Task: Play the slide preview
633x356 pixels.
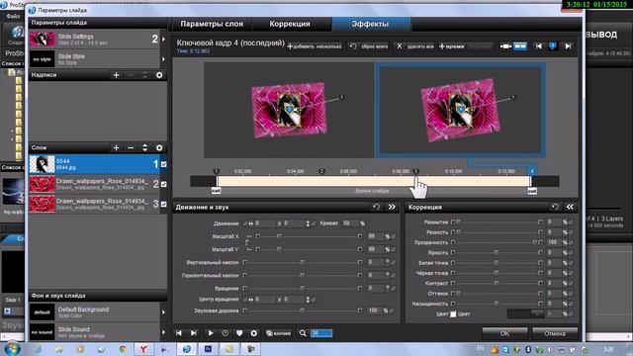Action: coord(211,333)
